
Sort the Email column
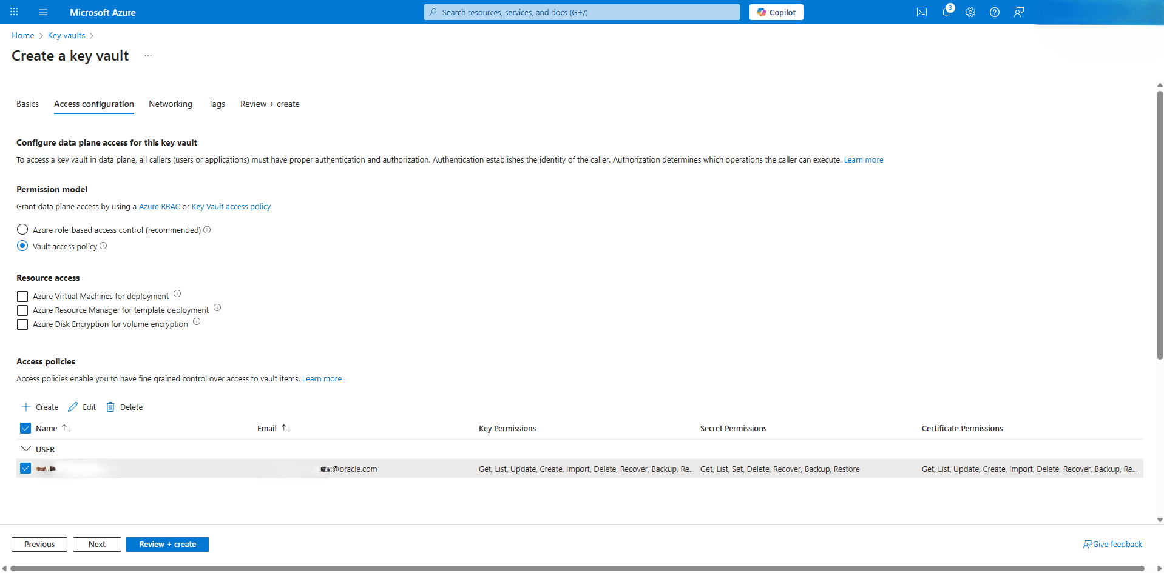coord(273,428)
